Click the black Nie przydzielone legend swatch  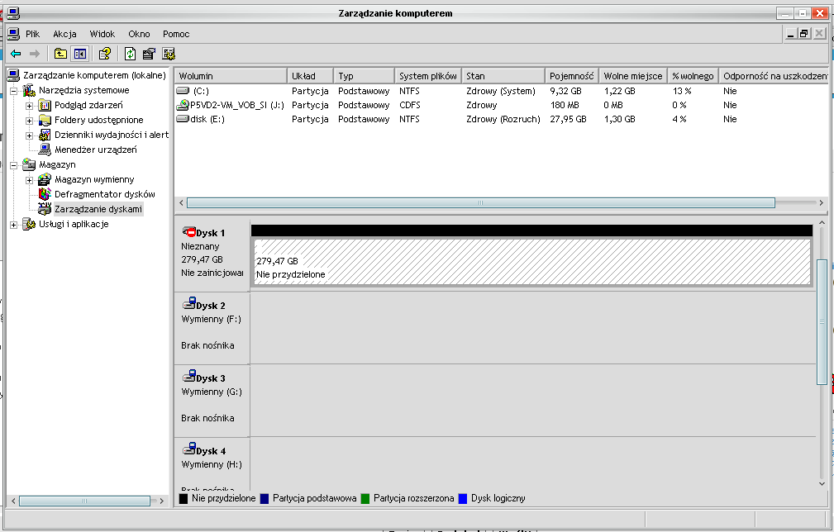coord(183,498)
